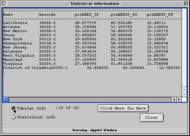Click value 32.409149 for New Mexico
Image resolution: width=190 pixels, height=136 pixels.
click(86, 31)
